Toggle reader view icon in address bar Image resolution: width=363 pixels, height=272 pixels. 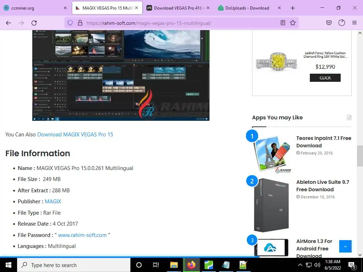tap(283, 23)
